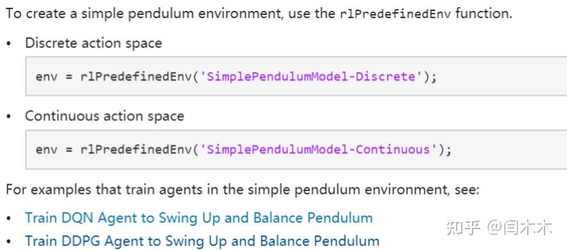Click rlPredefinedEnv call in the Discrete code line
Image resolution: width=567 pixels, height=251 pixels.
136,76
